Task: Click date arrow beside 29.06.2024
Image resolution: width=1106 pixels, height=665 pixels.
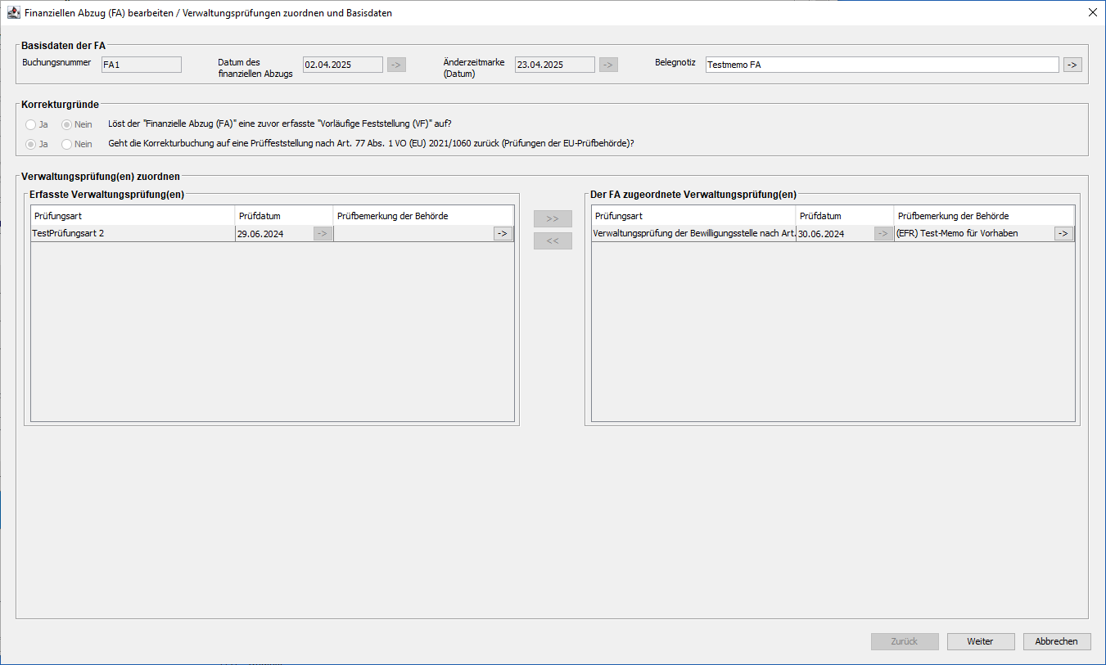Action: tap(323, 233)
